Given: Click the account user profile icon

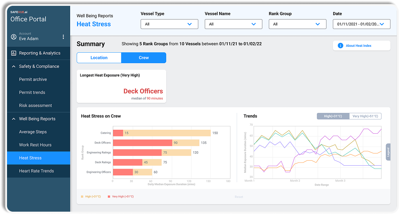Looking at the screenshot, I should (x=14, y=37).
